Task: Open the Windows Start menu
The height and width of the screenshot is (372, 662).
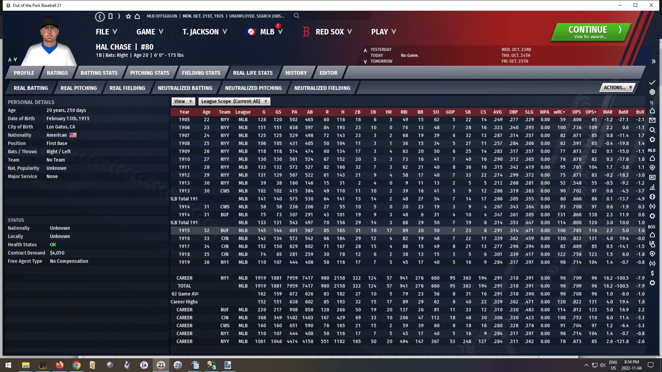Action: [x=8, y=365]
